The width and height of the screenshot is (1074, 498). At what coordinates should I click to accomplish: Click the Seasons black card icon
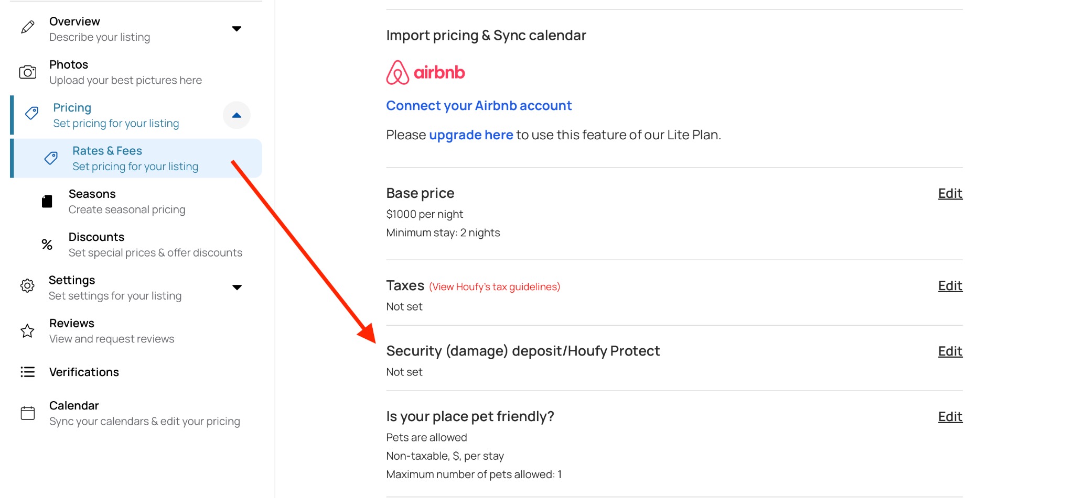pos(47,202)
